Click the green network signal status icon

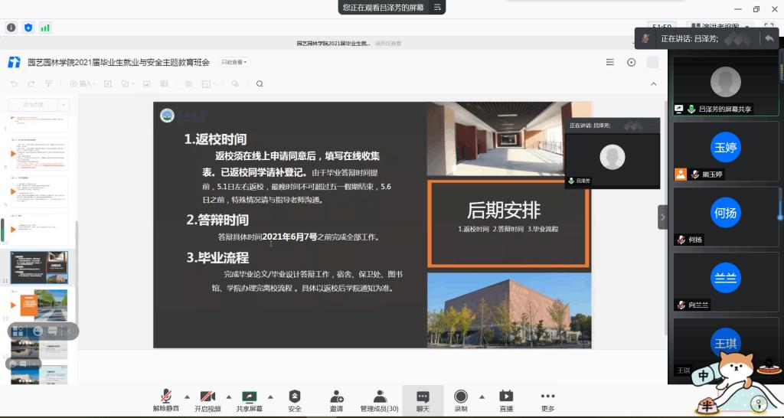[45, 28]
